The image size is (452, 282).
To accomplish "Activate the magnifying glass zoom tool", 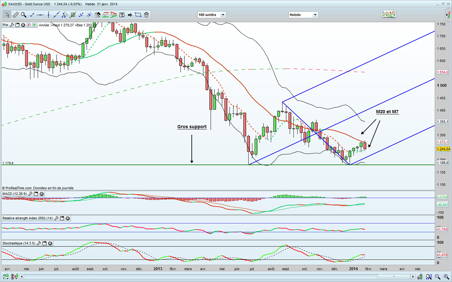I will coord(23,15).
